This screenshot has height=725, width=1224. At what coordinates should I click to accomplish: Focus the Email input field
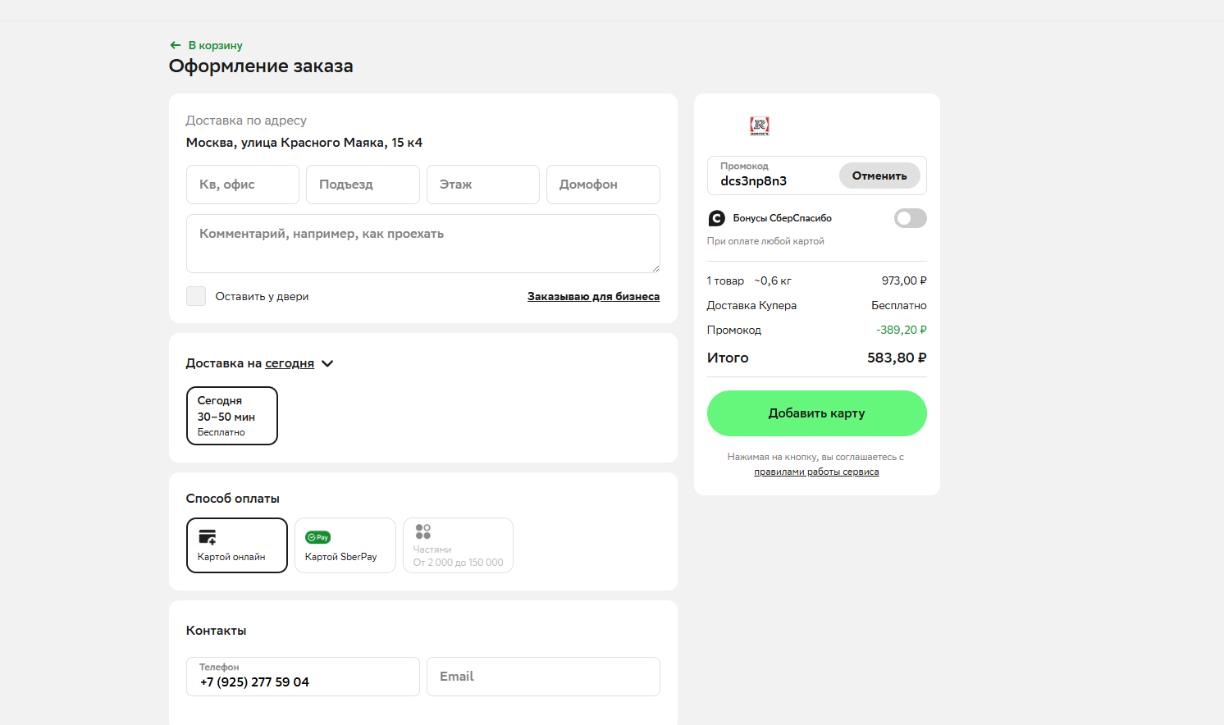pyautogui.click(x=543, y=677)
